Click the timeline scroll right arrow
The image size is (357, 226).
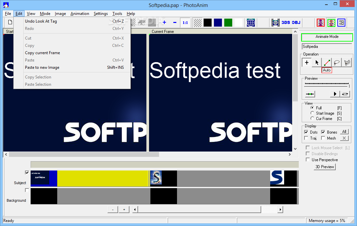click(x=280, y=209)
